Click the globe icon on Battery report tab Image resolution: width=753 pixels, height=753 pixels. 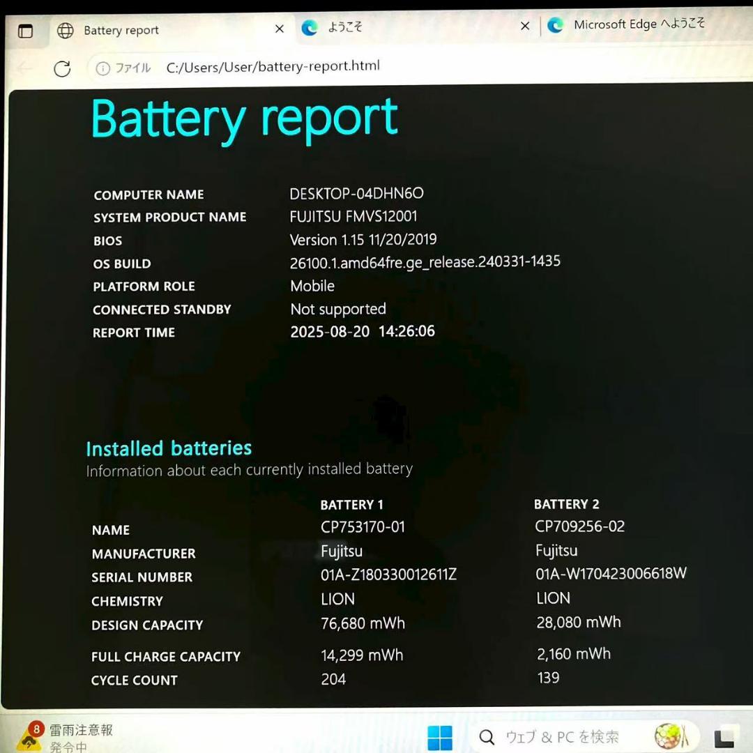(66, 30)
